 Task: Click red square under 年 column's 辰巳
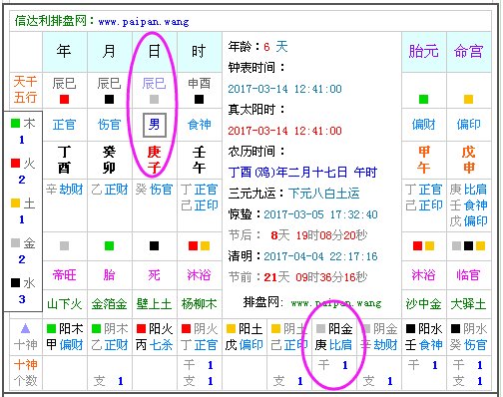click(x=64, y=100)
